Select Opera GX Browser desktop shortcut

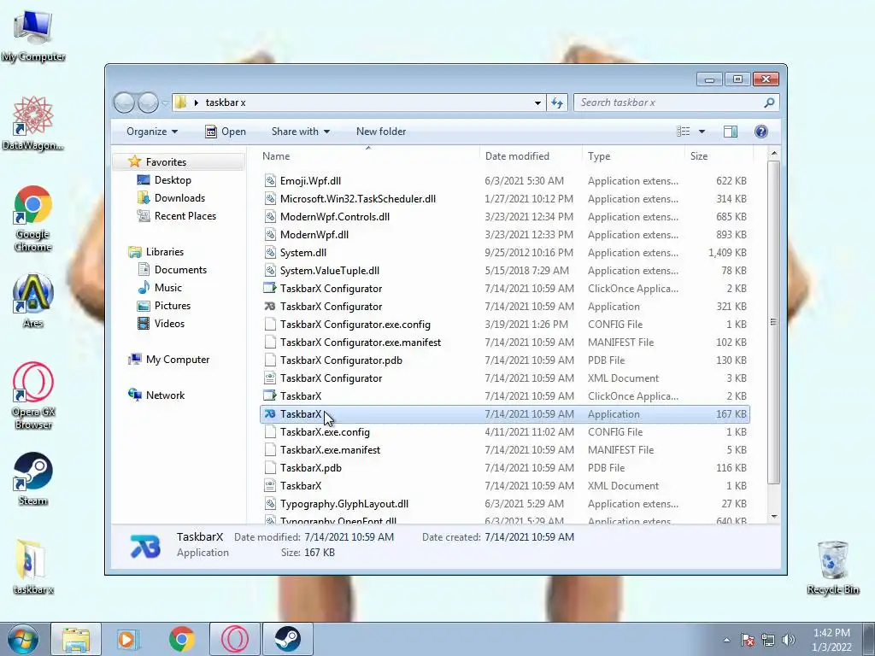[x=33, y=396]
